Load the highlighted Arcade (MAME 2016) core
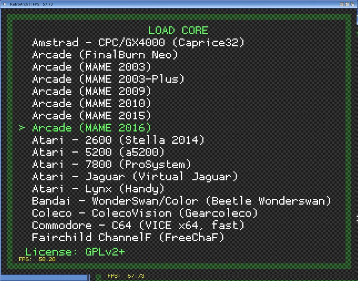 pyautogui.click(x=91, y=128)
